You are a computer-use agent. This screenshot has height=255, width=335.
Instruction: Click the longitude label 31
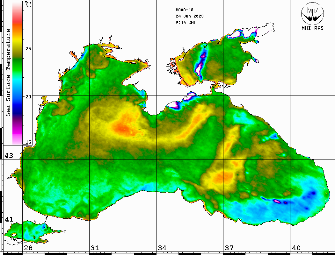click(x=95, y=248)
